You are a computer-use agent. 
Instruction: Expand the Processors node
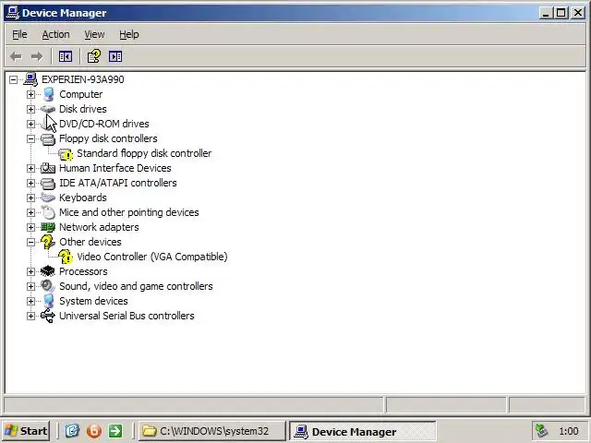point(30,271)
